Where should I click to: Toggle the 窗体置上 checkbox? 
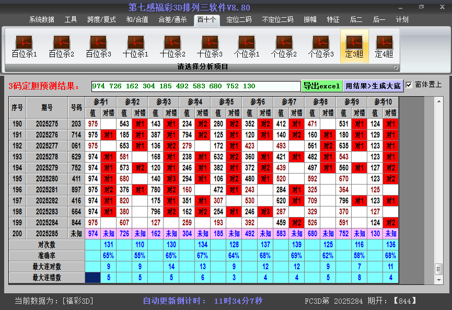click(409, 85)
